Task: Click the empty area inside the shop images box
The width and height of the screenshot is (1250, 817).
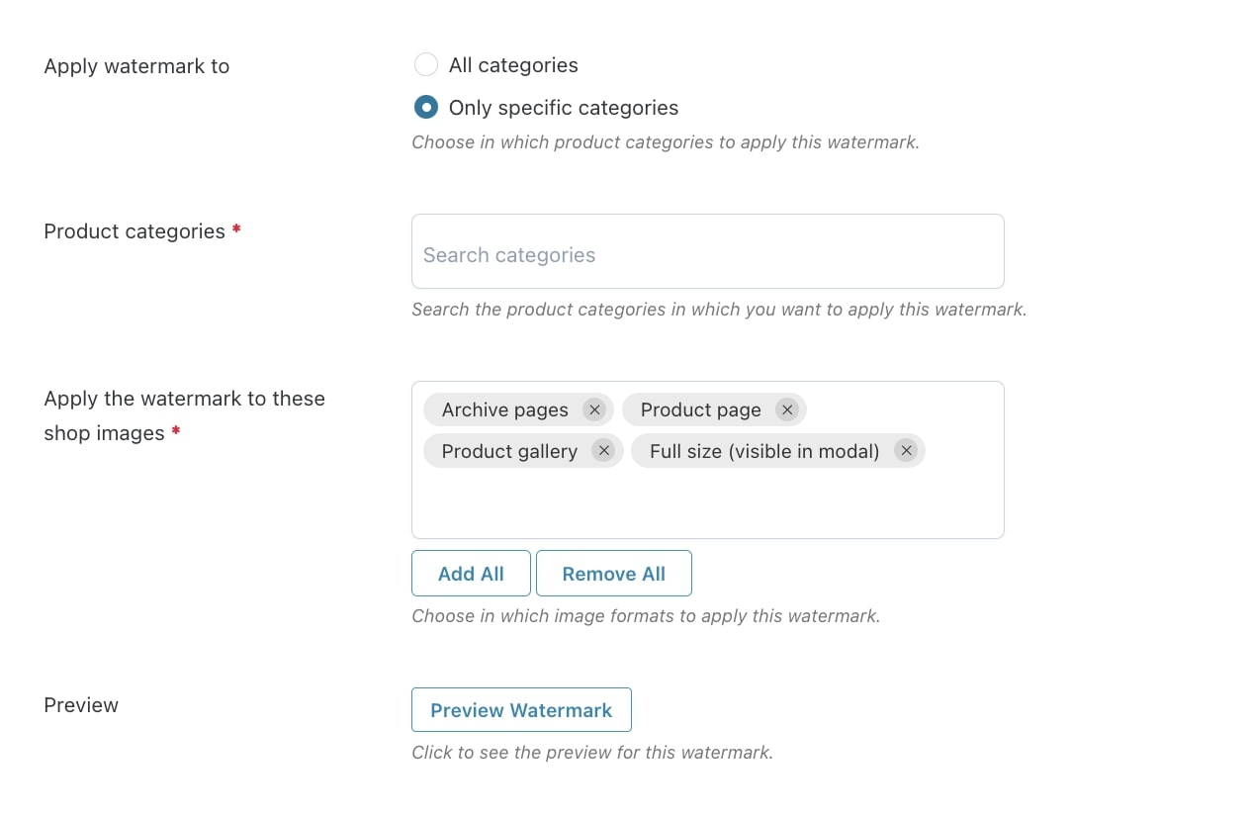Action: 708,504
